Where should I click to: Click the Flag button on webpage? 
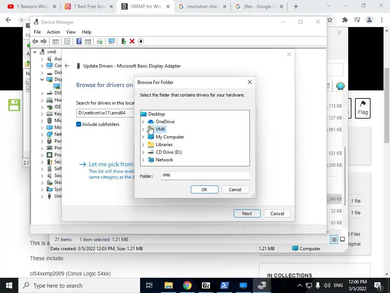tap(363, 108)
